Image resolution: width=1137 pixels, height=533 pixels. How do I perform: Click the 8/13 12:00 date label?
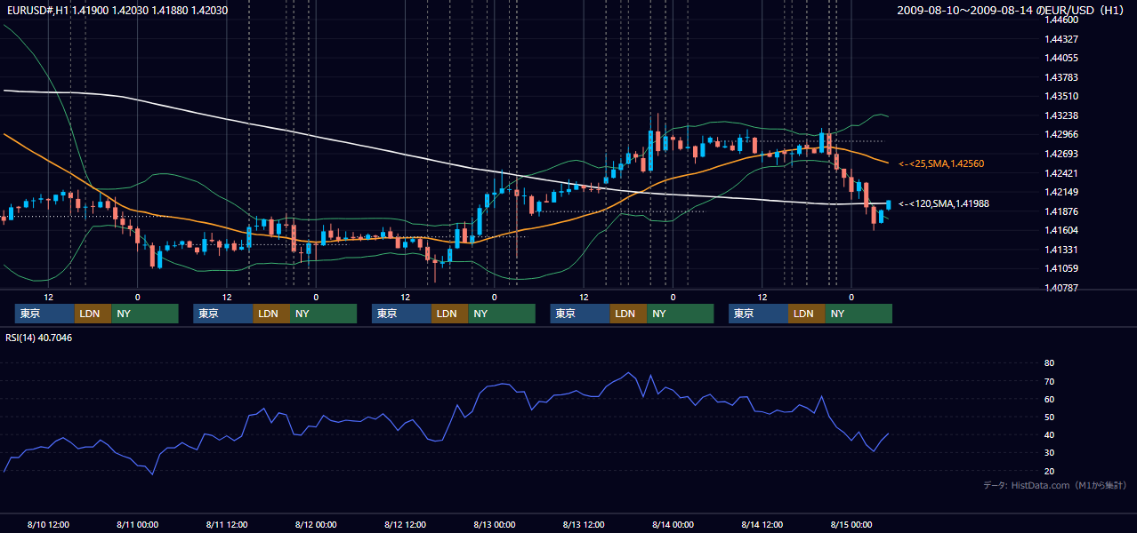(584, 524)
